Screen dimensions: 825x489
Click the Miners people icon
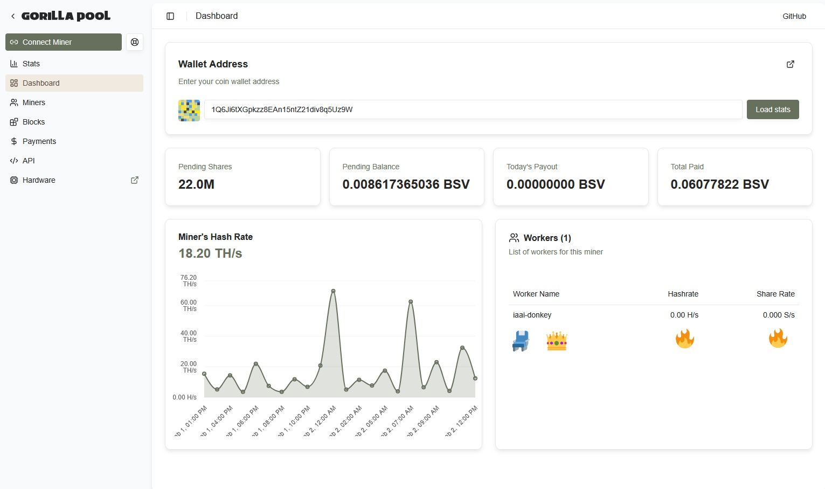(x=14, y=102)
